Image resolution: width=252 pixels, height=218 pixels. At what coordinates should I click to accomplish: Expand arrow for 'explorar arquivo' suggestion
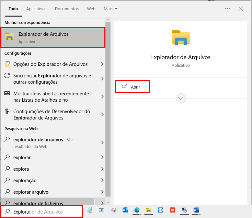(102, 192)
